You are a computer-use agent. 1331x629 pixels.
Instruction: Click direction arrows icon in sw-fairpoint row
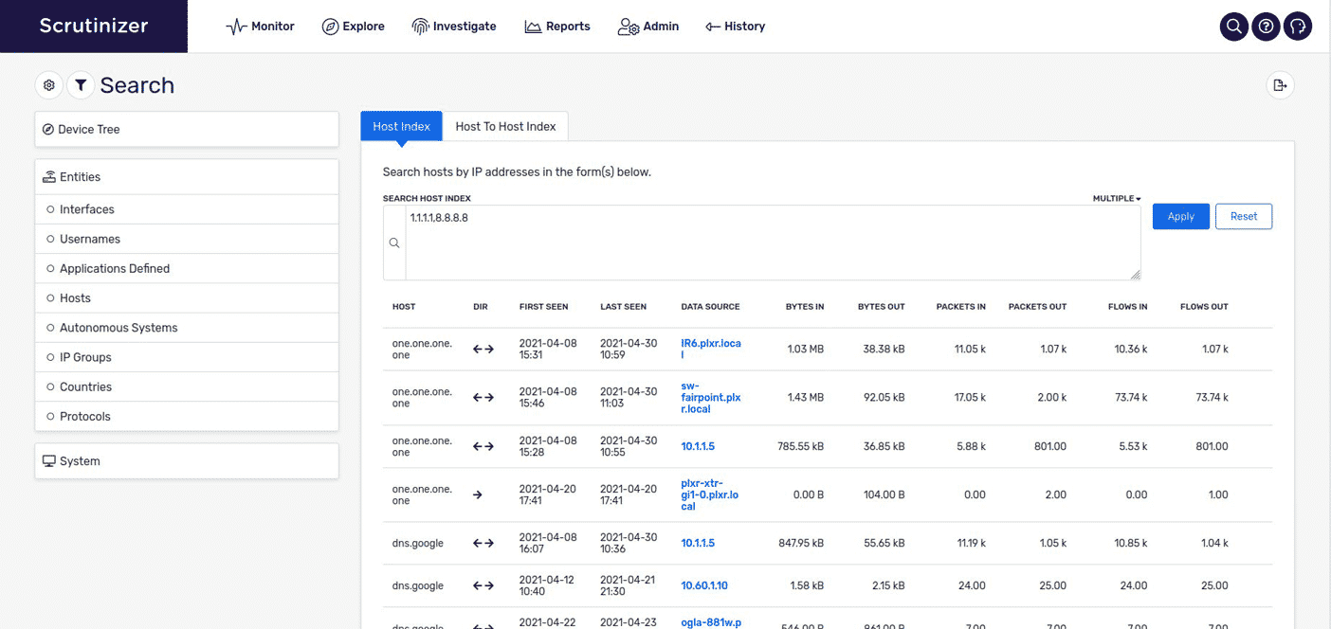(483, 398)
